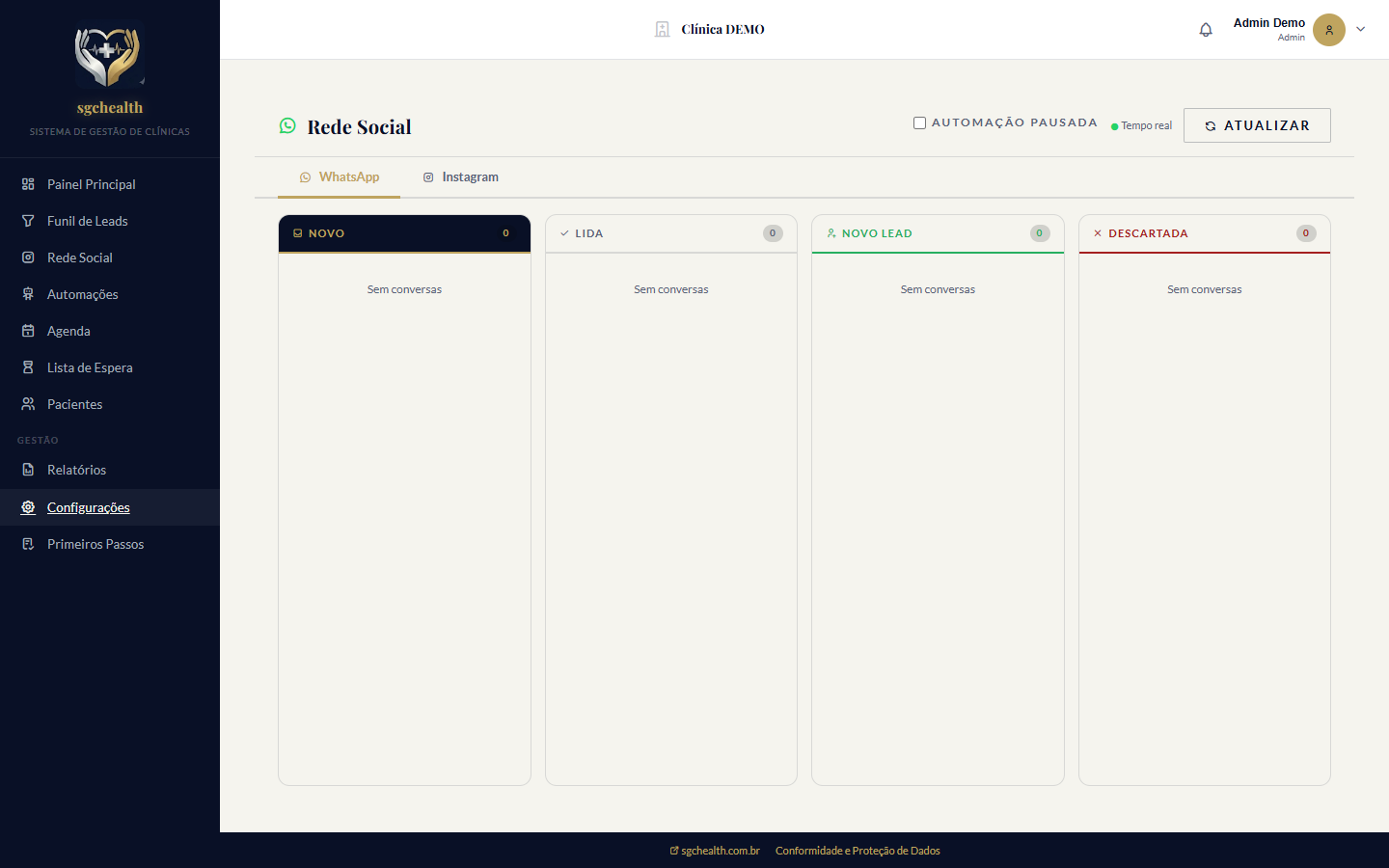Click the Admin Demo user avatar

(x=1329, y=30)
